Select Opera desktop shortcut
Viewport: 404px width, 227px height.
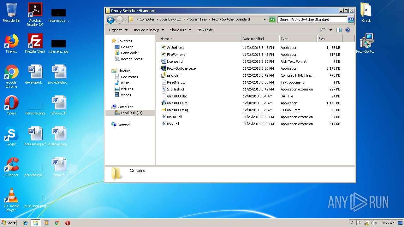click(11, 105)
